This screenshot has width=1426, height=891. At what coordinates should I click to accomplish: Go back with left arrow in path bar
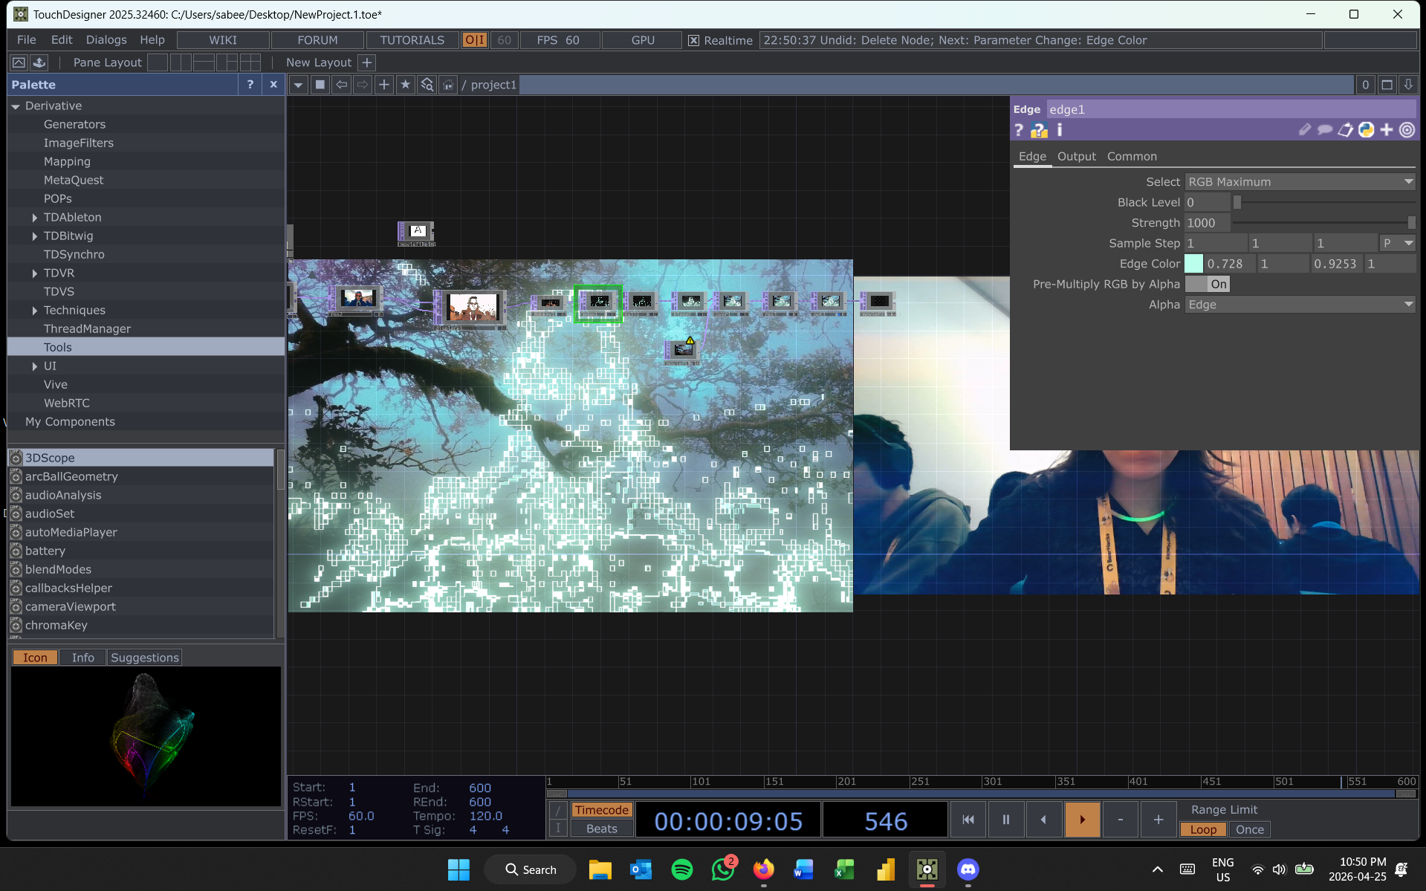click(x=342, y=85)
